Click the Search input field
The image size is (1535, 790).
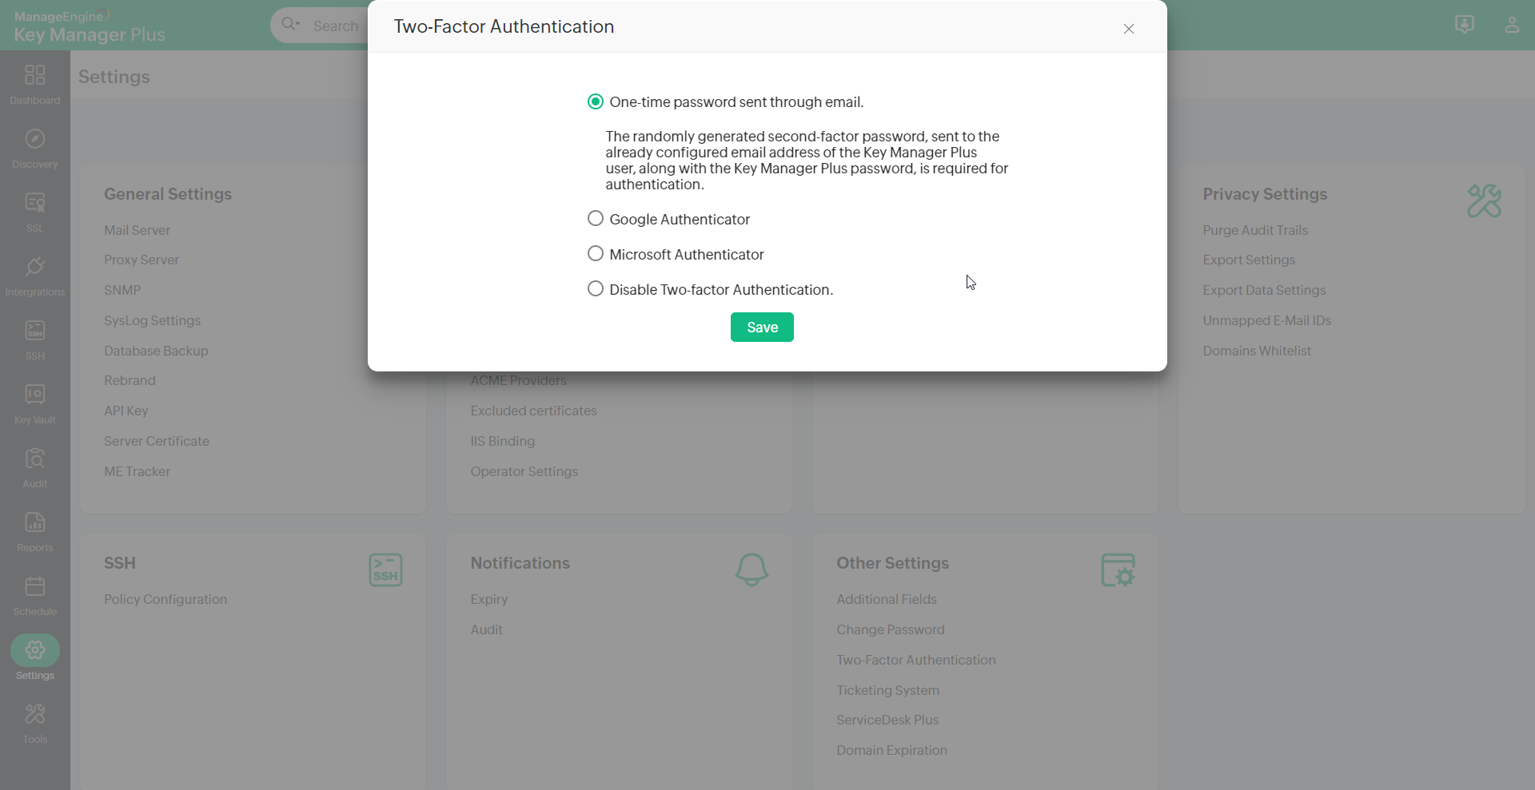(336, 26)
